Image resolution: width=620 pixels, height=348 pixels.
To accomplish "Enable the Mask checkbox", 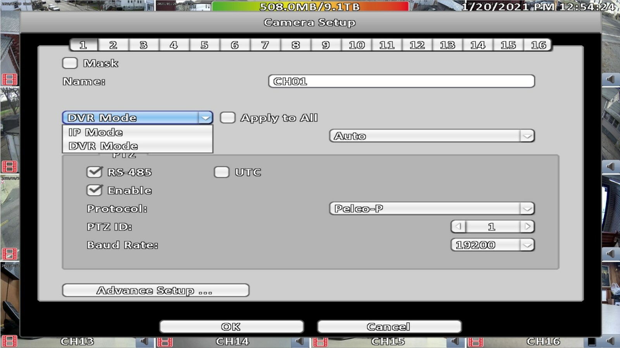I will point(70,63).
